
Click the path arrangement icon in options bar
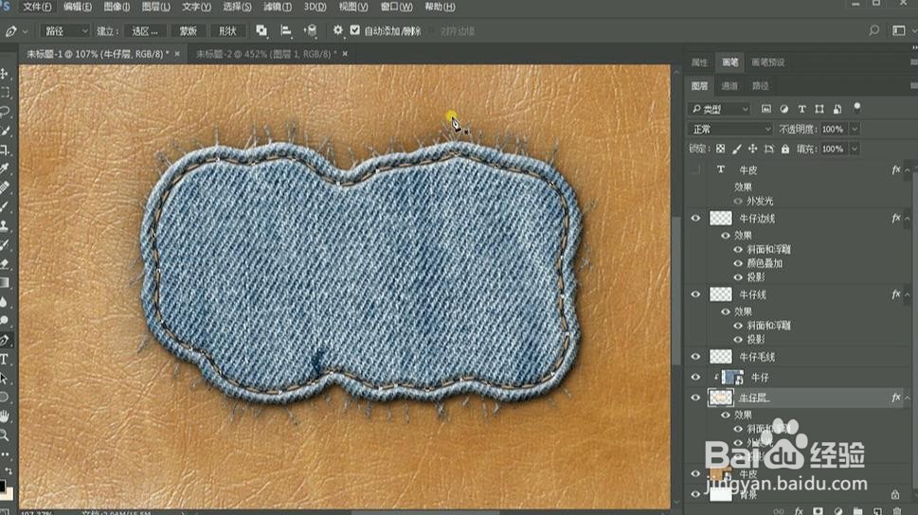[x=311, y=30]
